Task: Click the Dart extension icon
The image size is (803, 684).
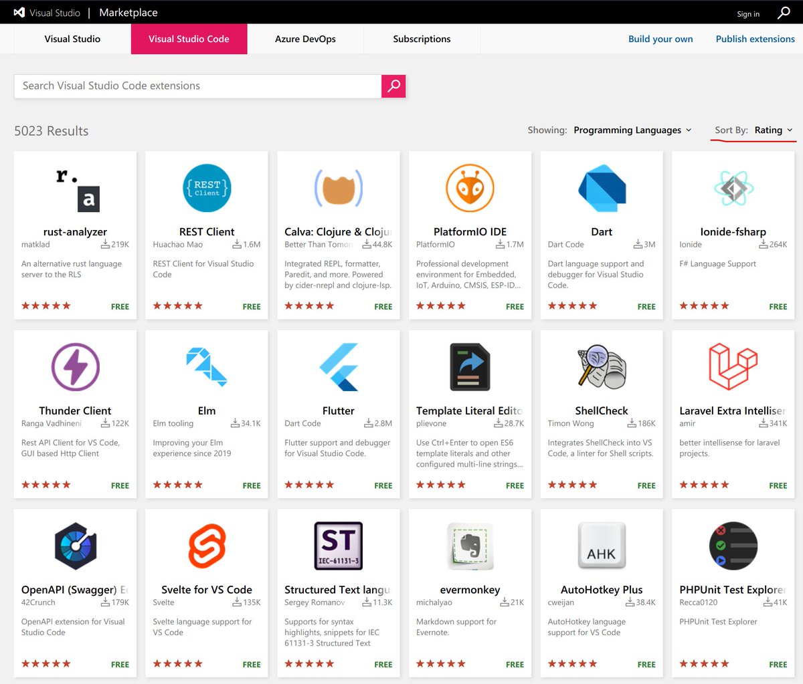Action: [x=601, y=188]
